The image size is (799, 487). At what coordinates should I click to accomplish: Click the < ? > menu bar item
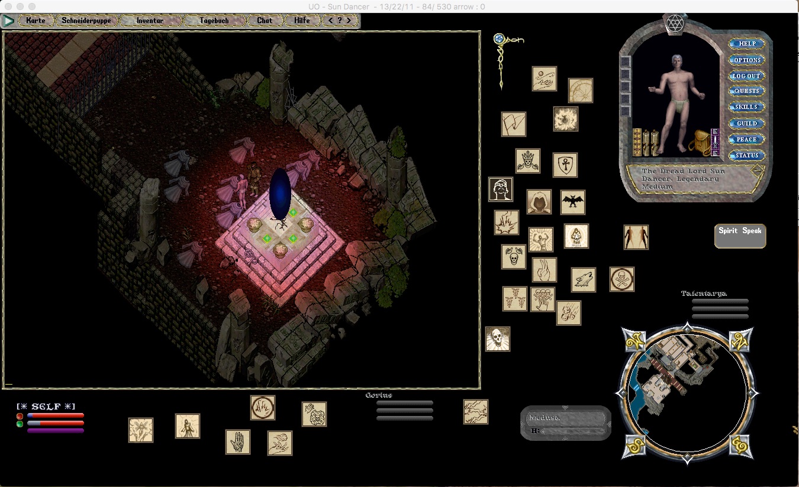pyautogui.click(x=340, y=21)
